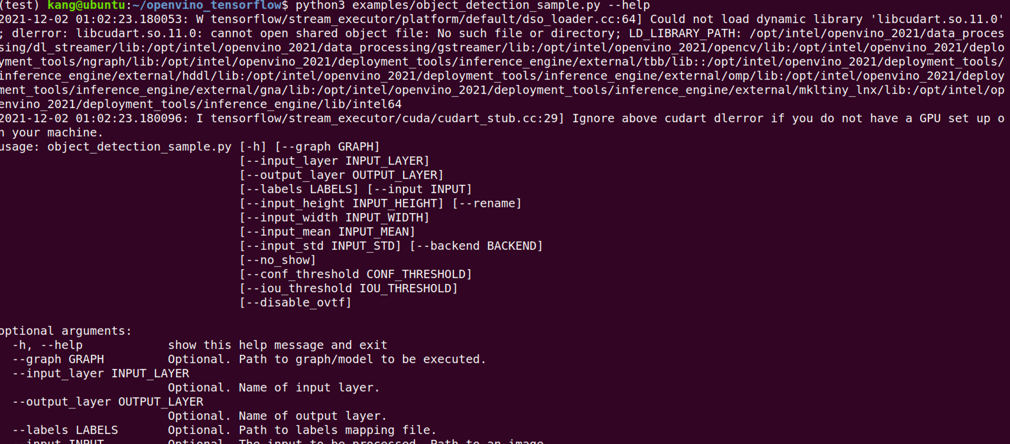This screenshot has height=444, width=1010.
Task: Click the examples/object_detection_sample.py command argument
Action: pos(476,5)
